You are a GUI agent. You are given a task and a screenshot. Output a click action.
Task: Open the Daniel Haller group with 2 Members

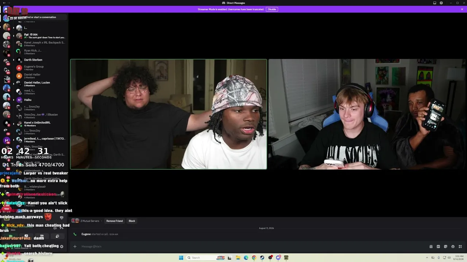point(40,76)
